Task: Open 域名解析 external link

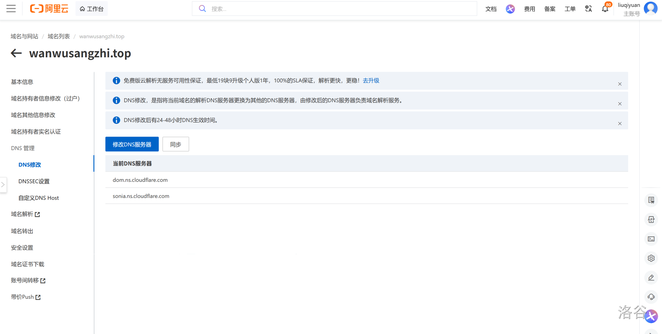Action: (26, 214)
